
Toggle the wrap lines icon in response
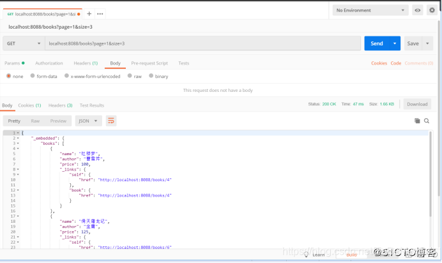[x=111, y=121]
